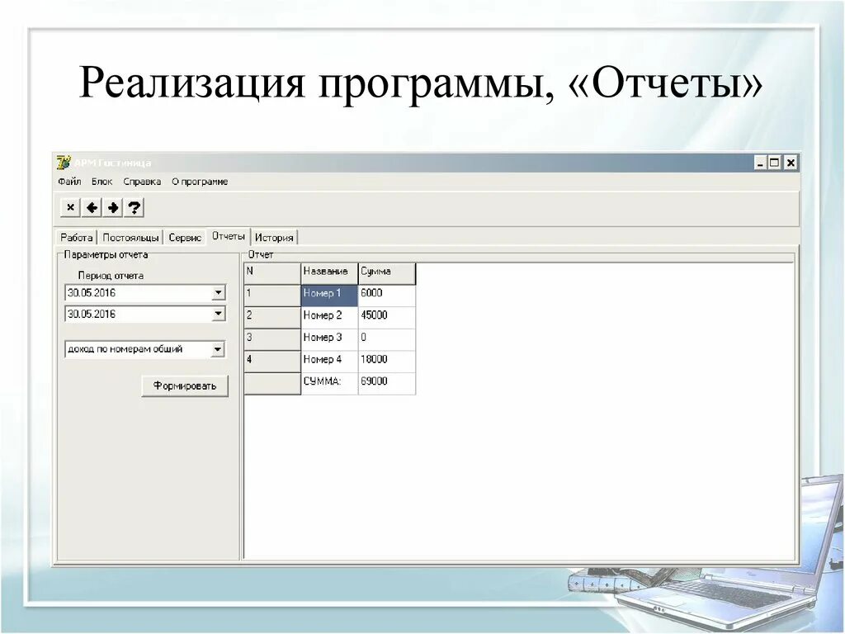
Task: Click the Сумма column header
Action: point(387,273)
